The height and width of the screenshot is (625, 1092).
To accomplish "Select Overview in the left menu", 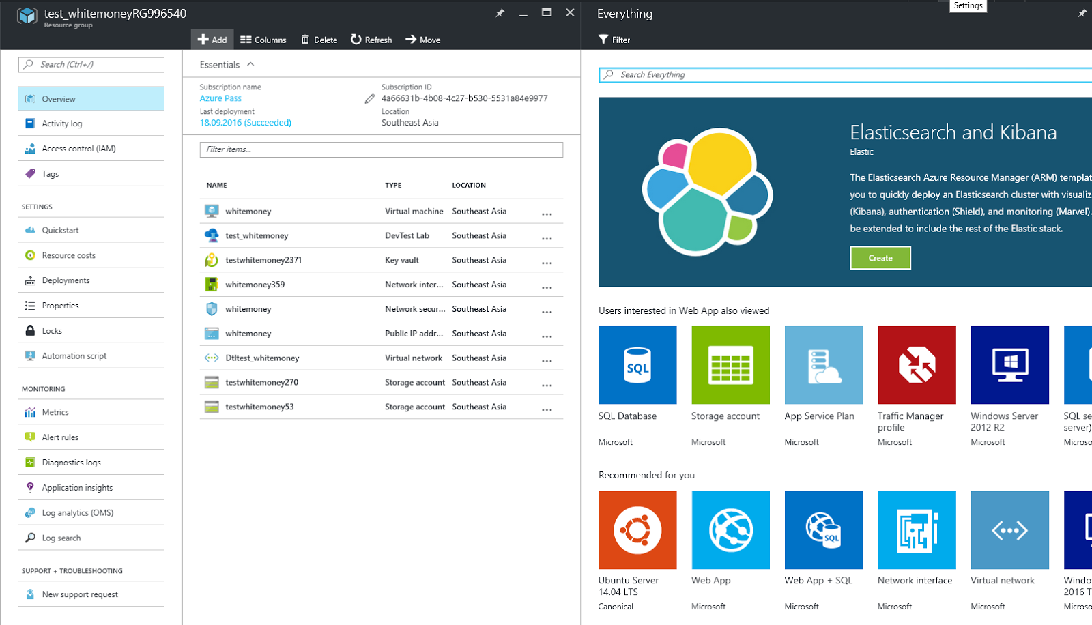I will click(91, 98).
